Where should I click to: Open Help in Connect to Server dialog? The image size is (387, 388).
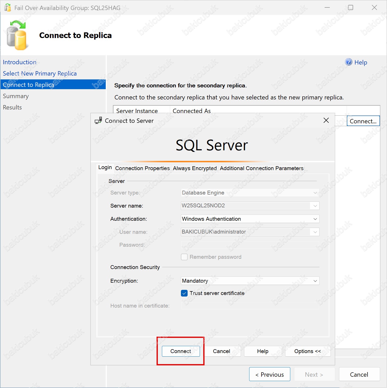click(x=263, y=351)
